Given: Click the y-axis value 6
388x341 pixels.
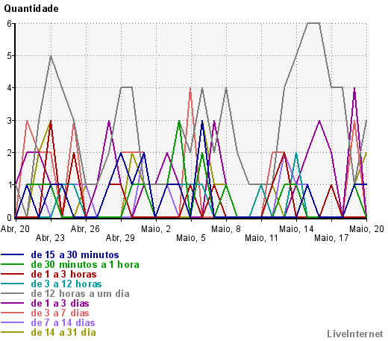Looking at the screenshot, I should 10,24.
